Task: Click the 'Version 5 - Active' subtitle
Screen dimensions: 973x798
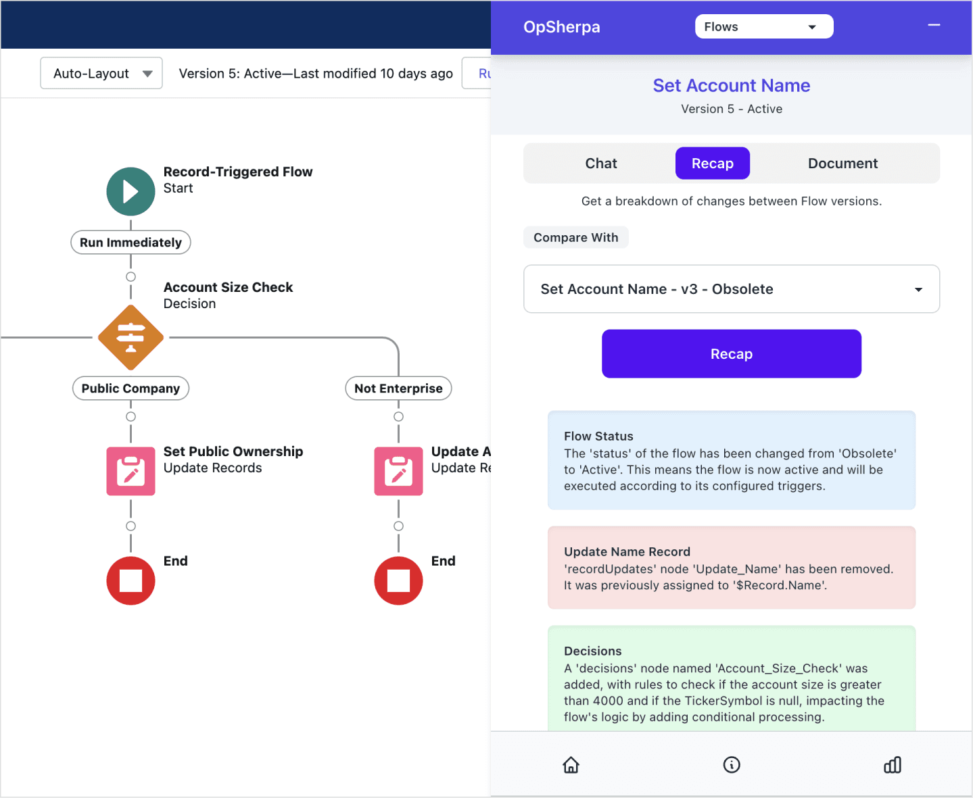Action: (732, 109)
